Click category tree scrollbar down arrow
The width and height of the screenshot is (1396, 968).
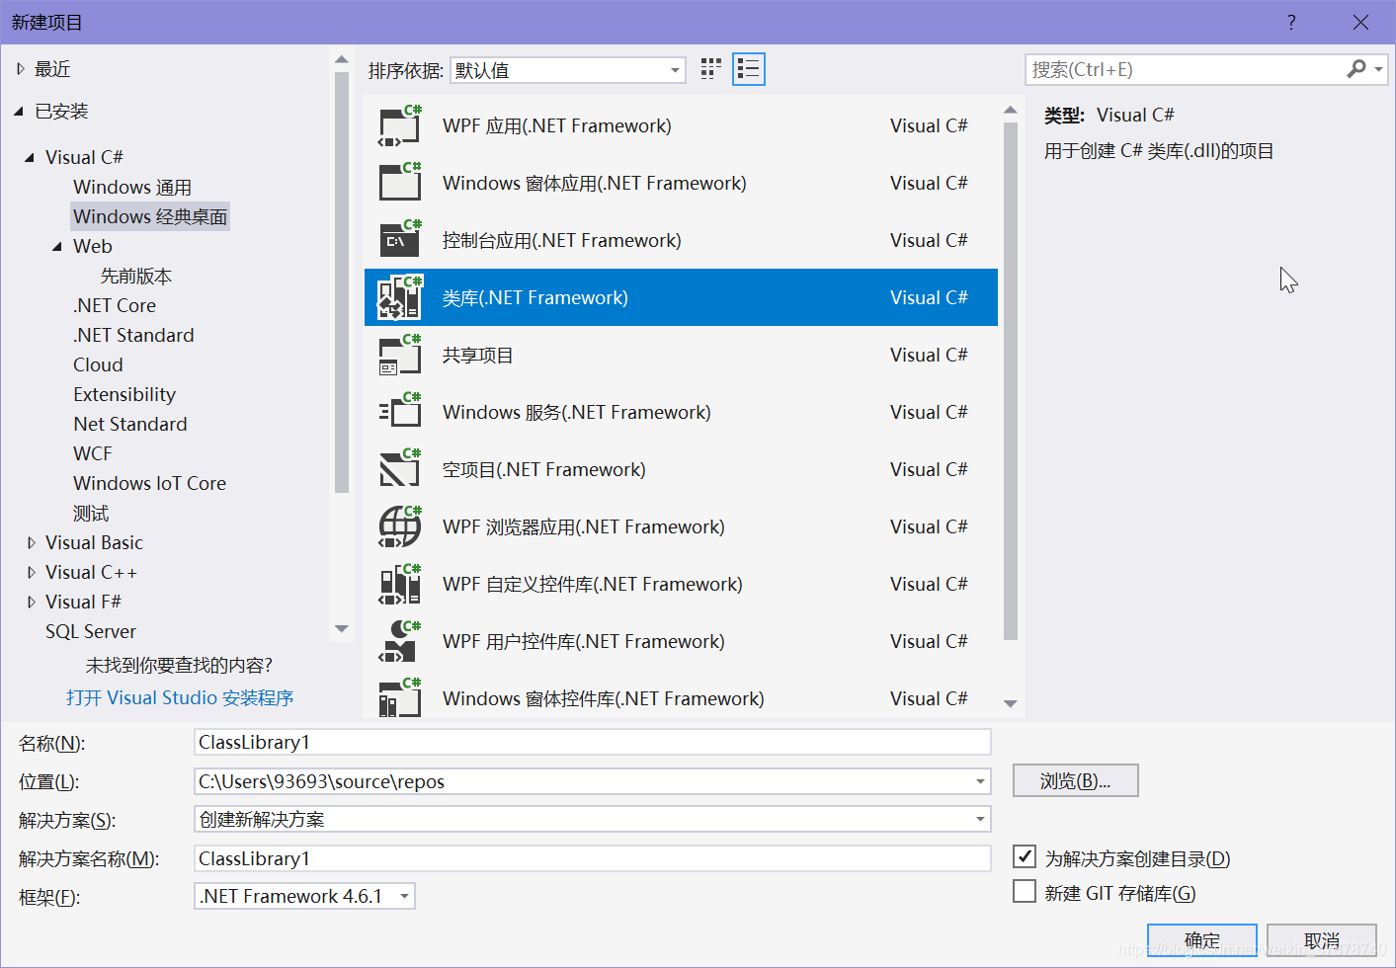(x=342, y=628)
